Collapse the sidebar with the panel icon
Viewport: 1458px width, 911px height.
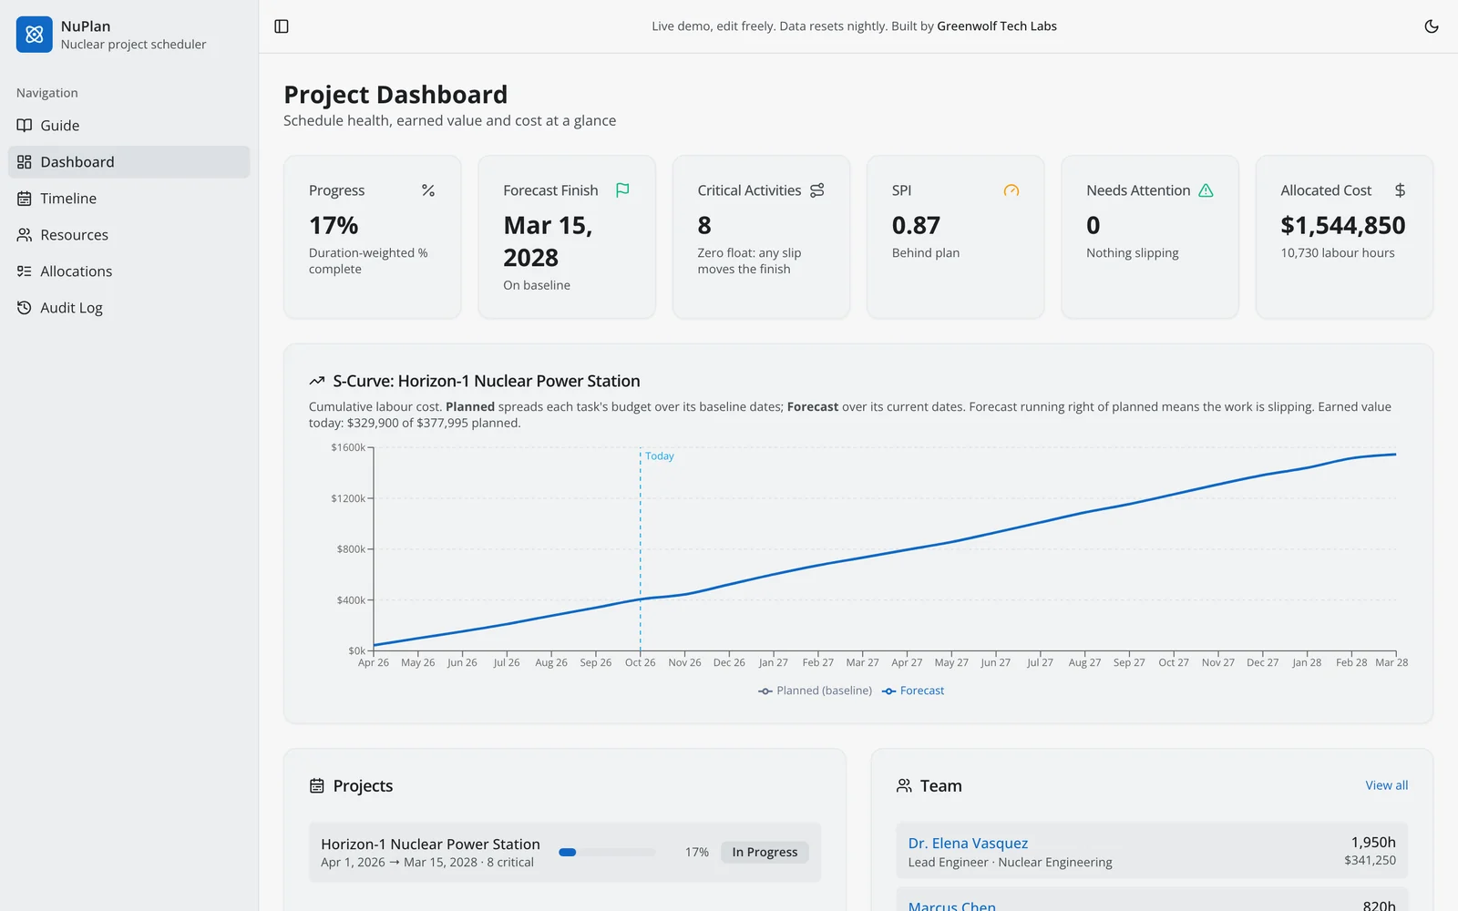pyautogui.click(x=282, y=26)
